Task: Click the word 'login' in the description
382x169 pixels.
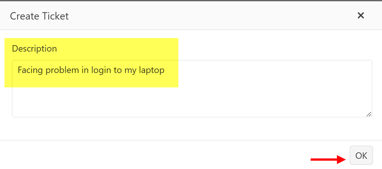Action: [101, 70]
